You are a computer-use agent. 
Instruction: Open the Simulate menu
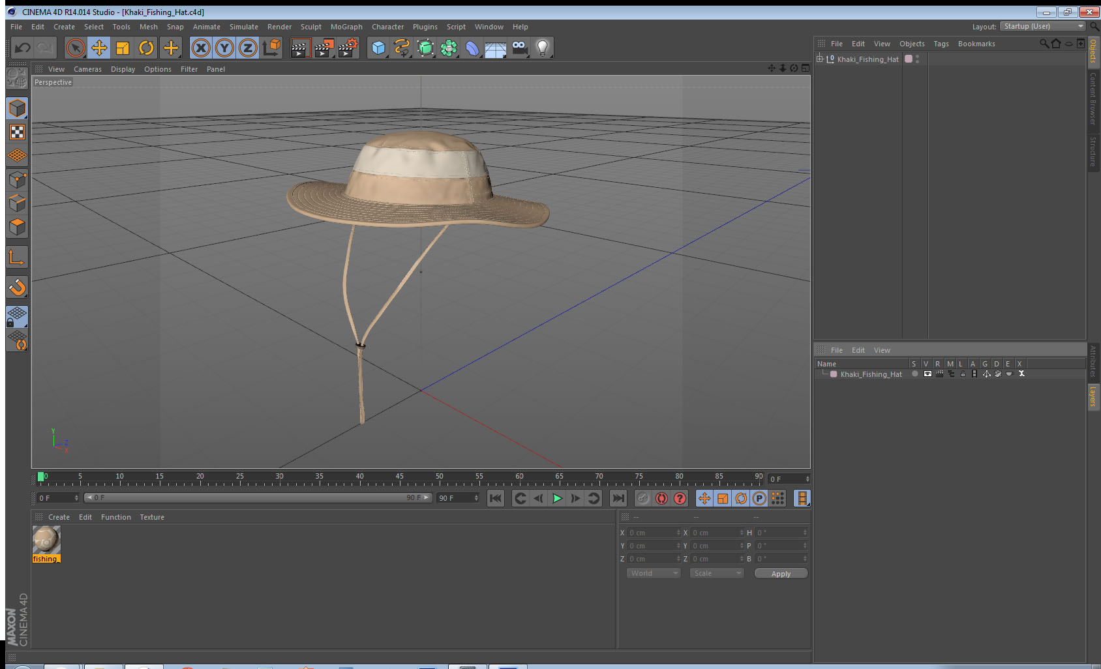pos(244,27)
